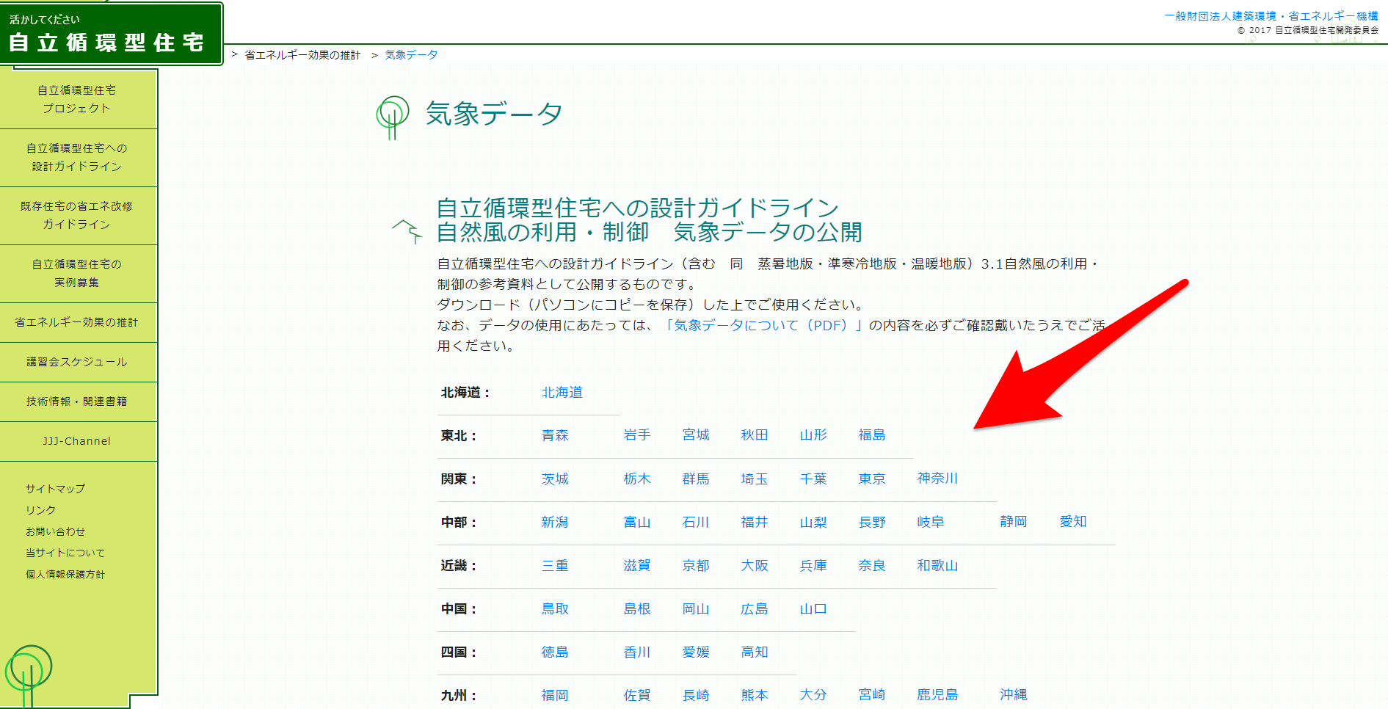Select 高知 prefecture link

click(755, 652)
